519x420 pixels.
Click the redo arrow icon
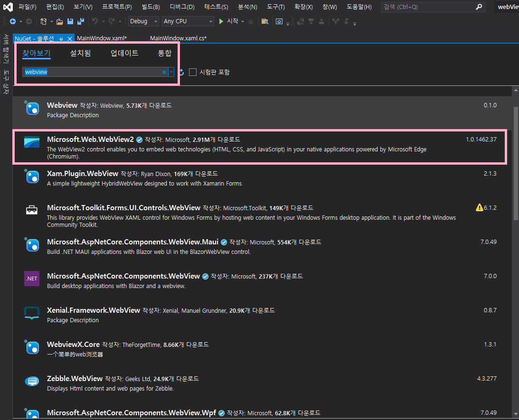pos(112,21)
